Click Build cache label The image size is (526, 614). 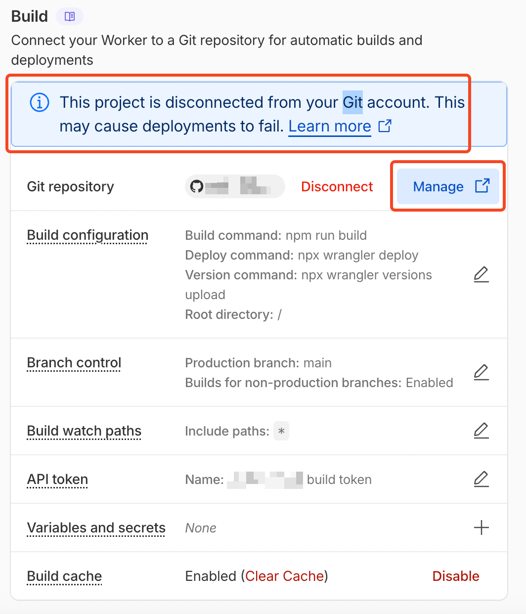64,576
